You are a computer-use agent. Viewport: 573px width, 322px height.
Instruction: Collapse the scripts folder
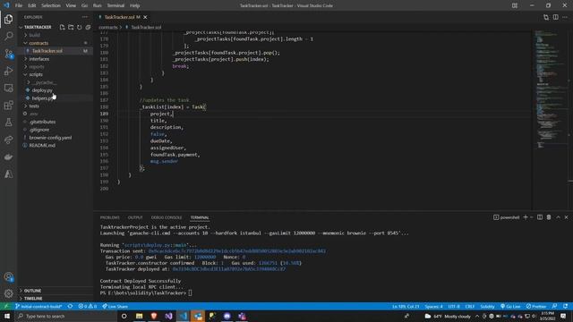pyautogui.click(x=36, y=74)
